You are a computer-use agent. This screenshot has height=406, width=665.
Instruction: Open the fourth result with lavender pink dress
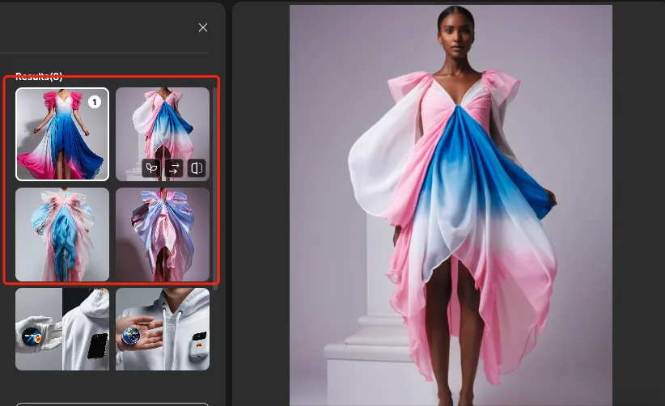click(x=162, y=235)
